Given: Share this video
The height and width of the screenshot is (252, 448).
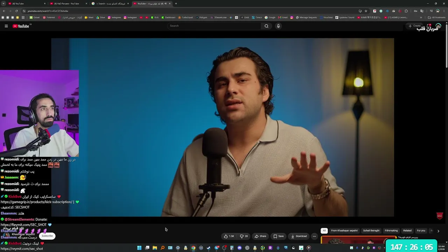Looking at the screenshot, I should click(x=260, y=236).
